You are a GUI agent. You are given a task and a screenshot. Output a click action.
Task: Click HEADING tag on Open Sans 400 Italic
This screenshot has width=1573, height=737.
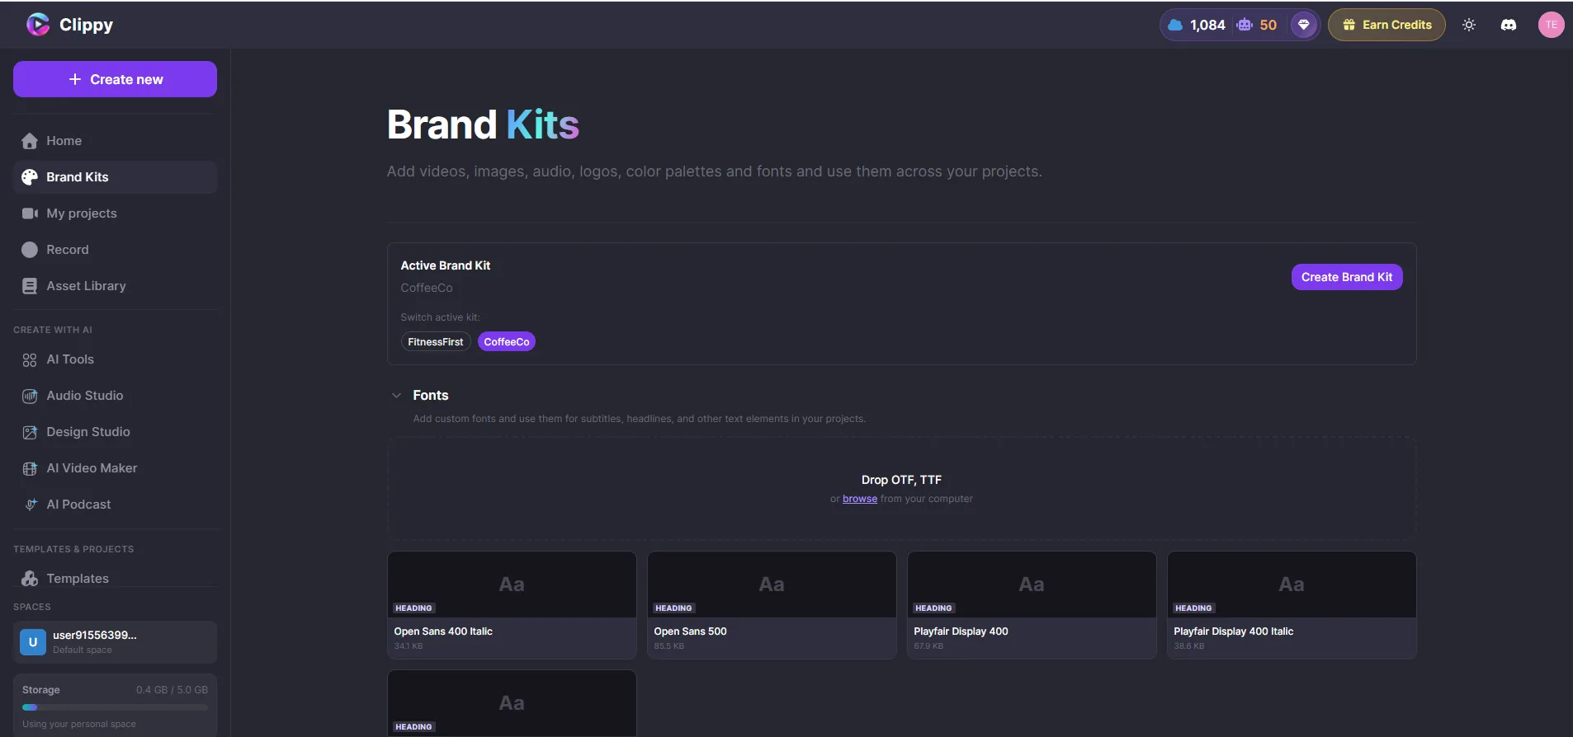coord(413,608)
